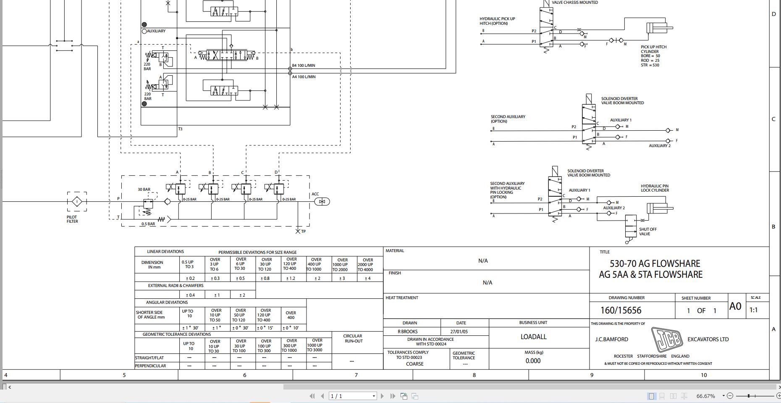
Task: Select continuous facing view mode
Action: pos(684,396)
